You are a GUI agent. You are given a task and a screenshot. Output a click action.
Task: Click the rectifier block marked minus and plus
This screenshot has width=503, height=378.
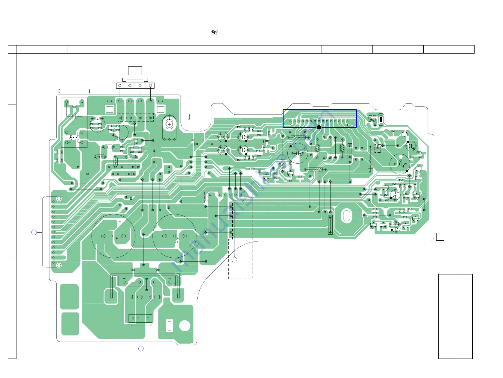(x=147, y=281)
